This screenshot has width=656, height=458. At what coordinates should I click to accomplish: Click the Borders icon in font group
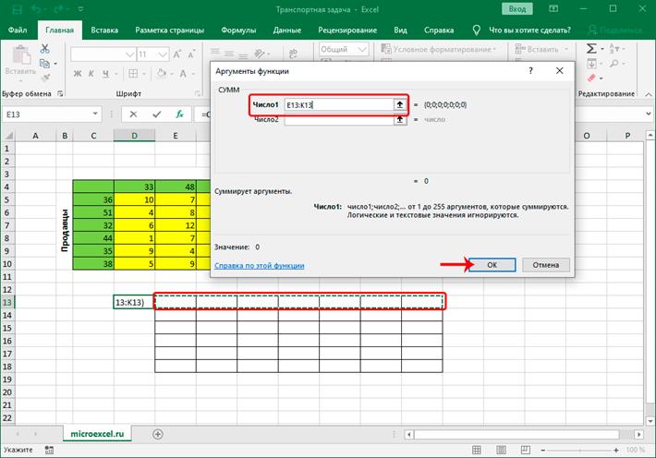click(x=133, y=74)
